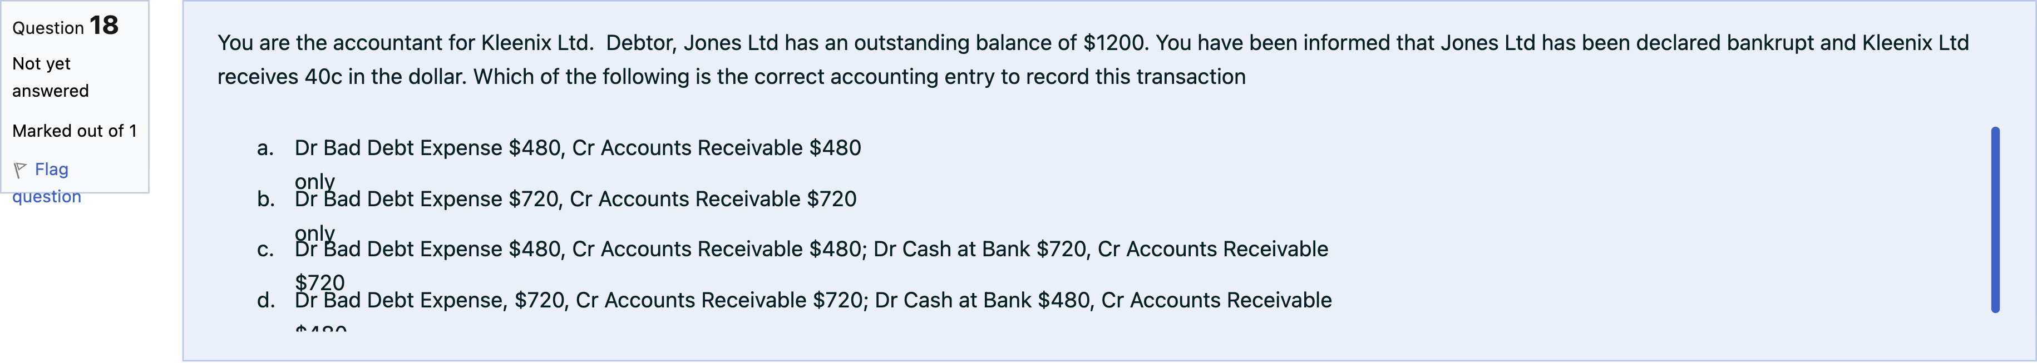Click the flag icon beside Flag question
Image resolution: width=2037 pixels, height=363 pixels.
[21, 169]
